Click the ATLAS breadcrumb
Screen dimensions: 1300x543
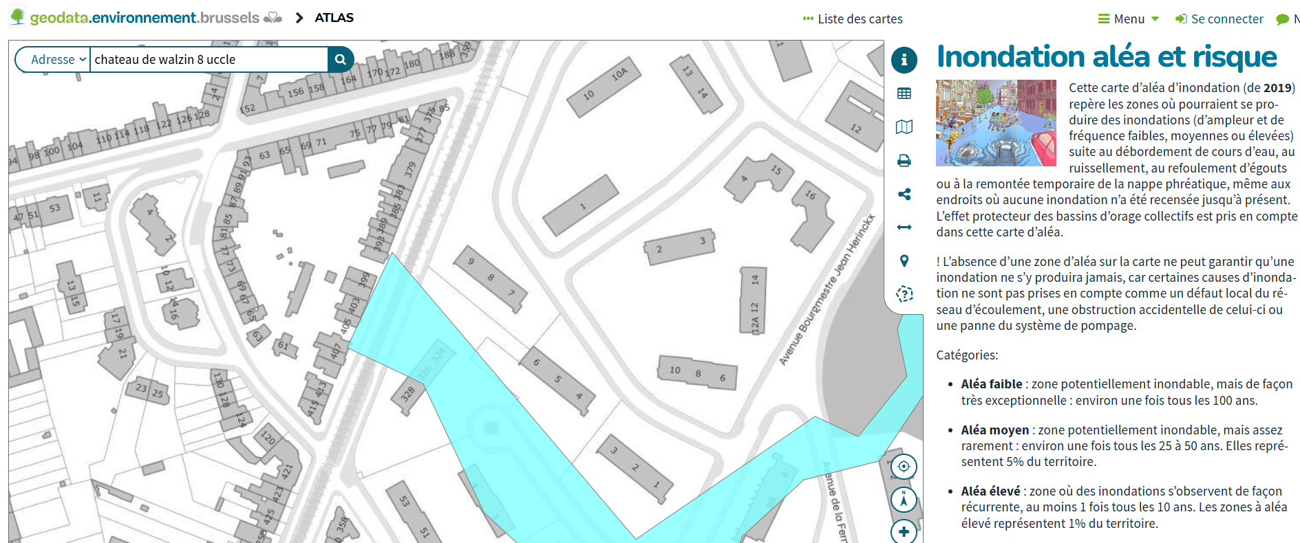pyautogui.click(x=334, y=18)
